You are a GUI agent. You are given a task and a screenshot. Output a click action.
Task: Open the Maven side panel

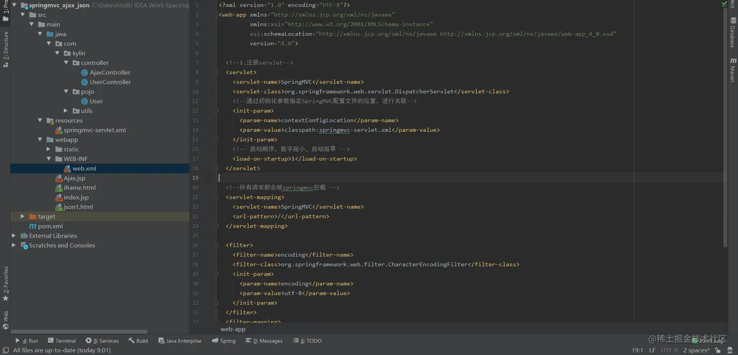coord(733,70)
